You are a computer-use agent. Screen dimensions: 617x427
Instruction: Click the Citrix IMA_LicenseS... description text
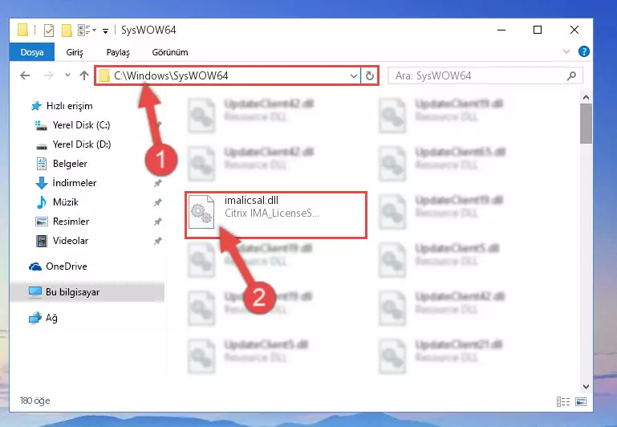(x=271, y=213)
